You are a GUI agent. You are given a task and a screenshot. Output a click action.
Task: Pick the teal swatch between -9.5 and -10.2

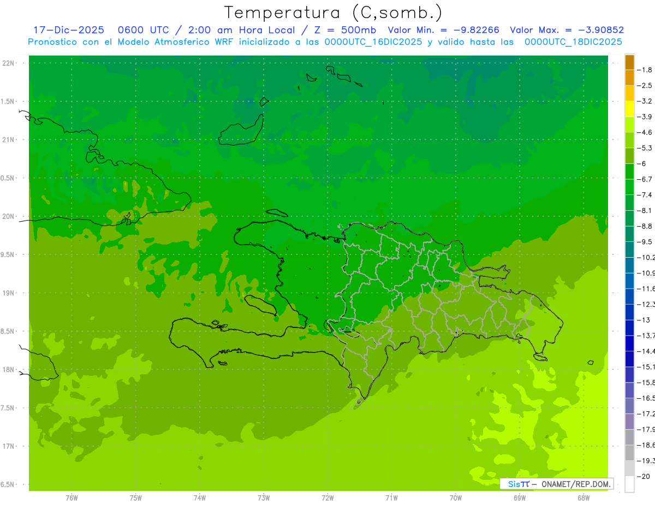pos(629,250)
